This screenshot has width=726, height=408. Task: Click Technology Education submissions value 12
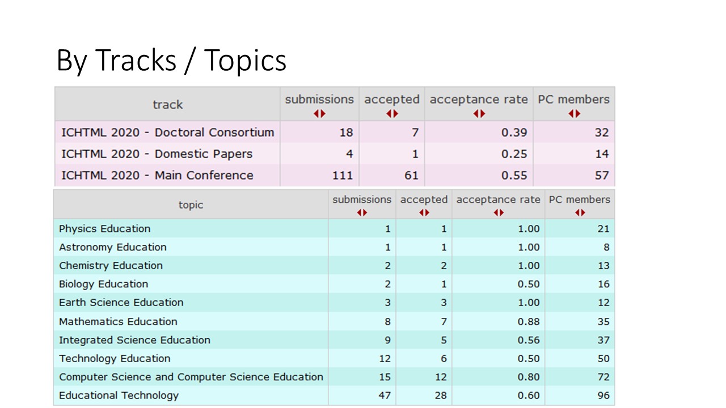coord(385,358)
